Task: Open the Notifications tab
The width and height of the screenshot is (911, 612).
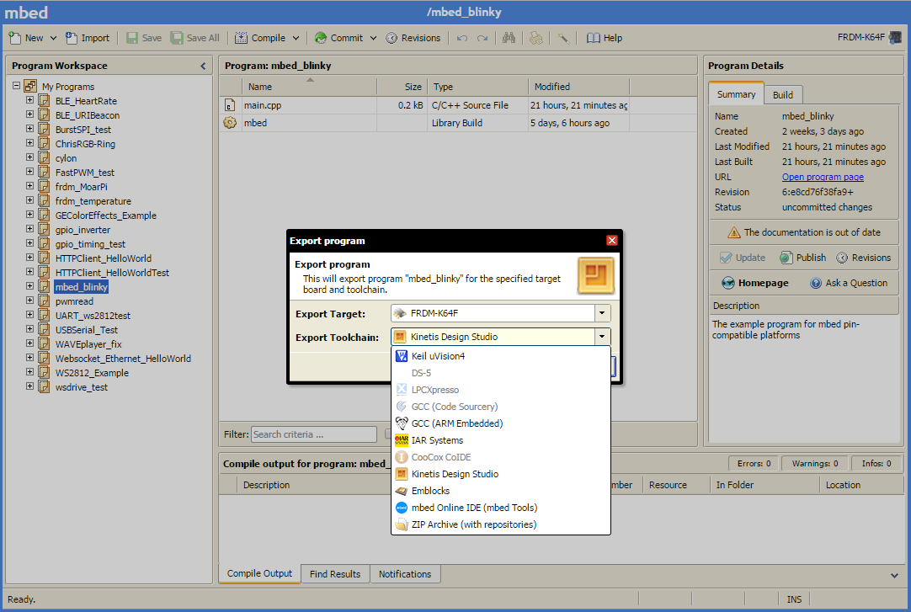Action: tap(404, 574)
